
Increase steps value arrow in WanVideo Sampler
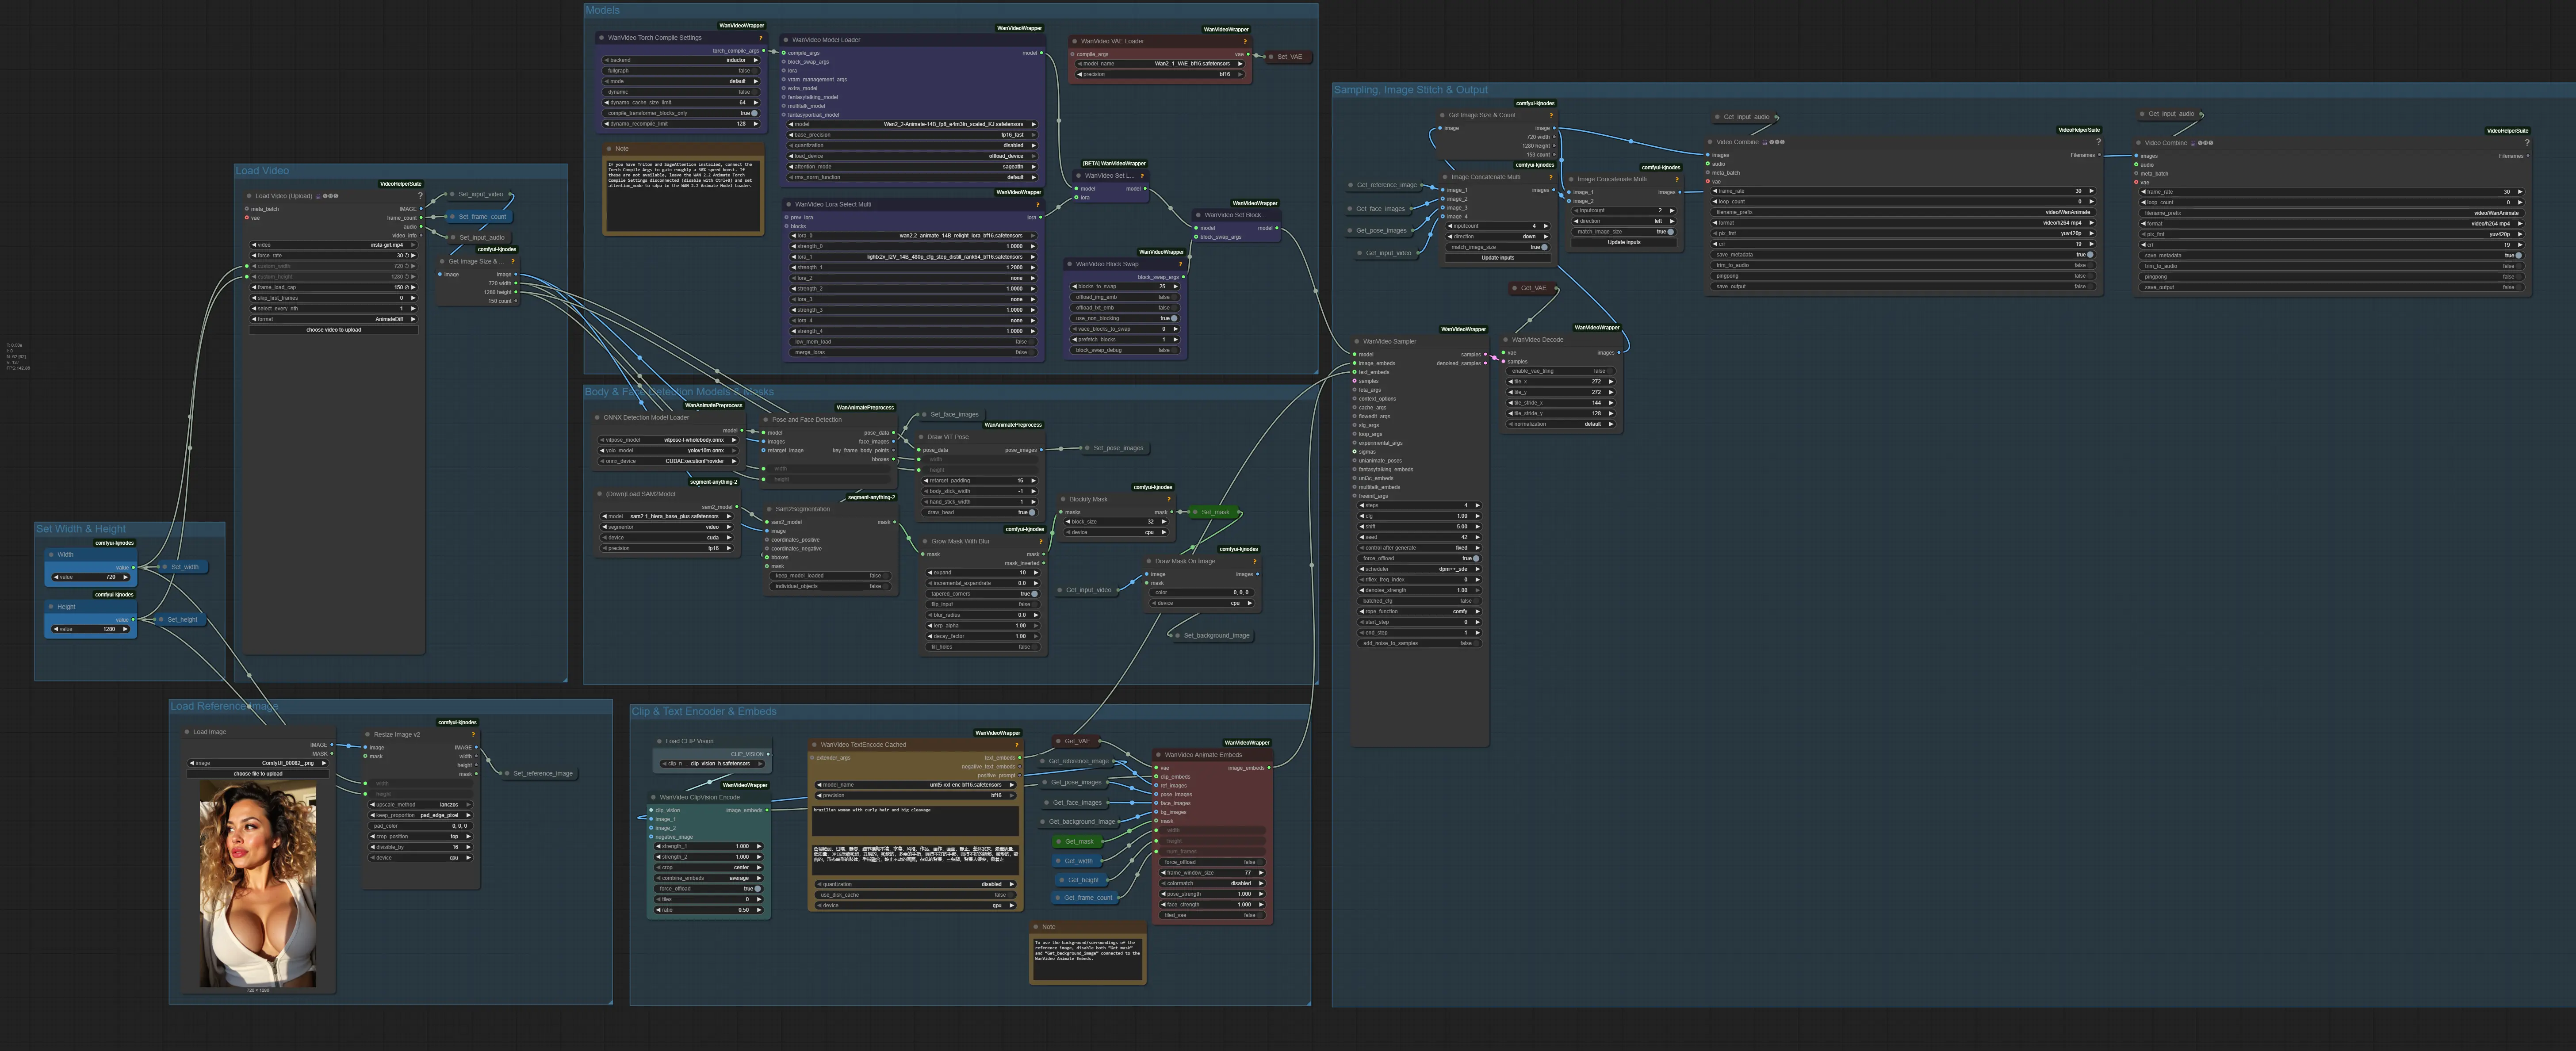tap(1476, 505)
